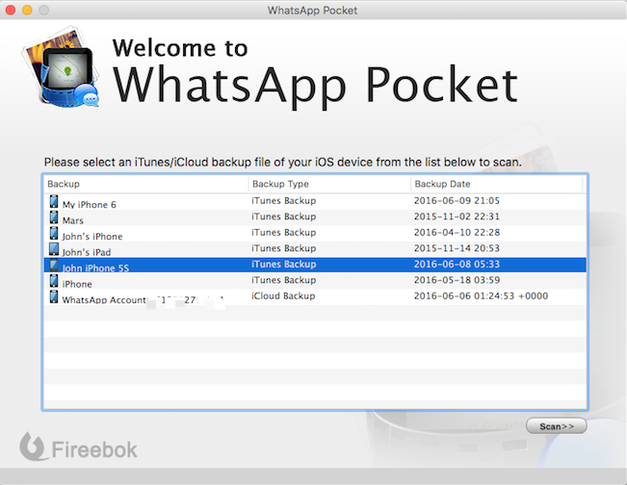Click device icon beside My iPhone 6
The width and height of the screenshot is (627, 485).
click(54, 201)
